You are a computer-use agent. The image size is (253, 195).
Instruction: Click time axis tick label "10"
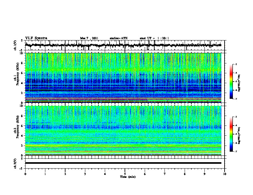pos(225,174)
